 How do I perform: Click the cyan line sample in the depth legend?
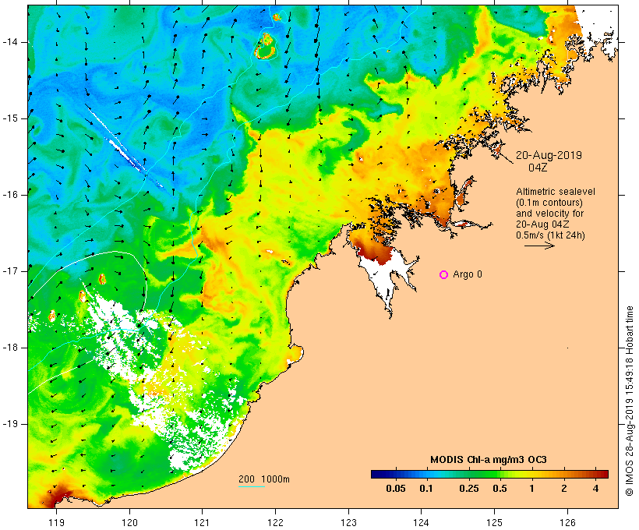(252, 486)
